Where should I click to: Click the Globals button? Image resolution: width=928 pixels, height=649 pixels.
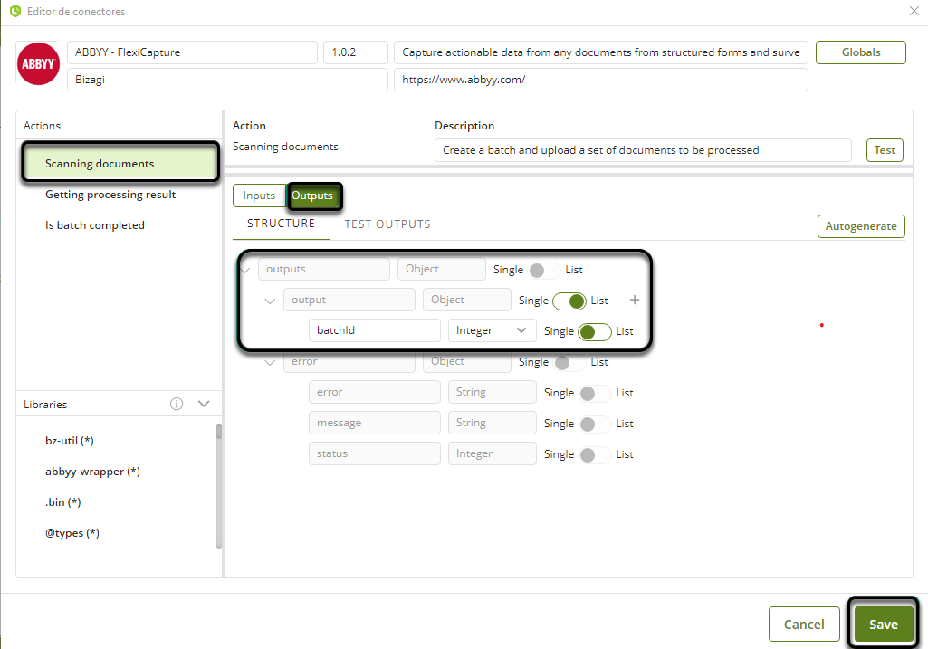(x=860, y=52)
